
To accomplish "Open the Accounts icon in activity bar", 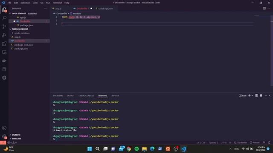I will (4, 128).
